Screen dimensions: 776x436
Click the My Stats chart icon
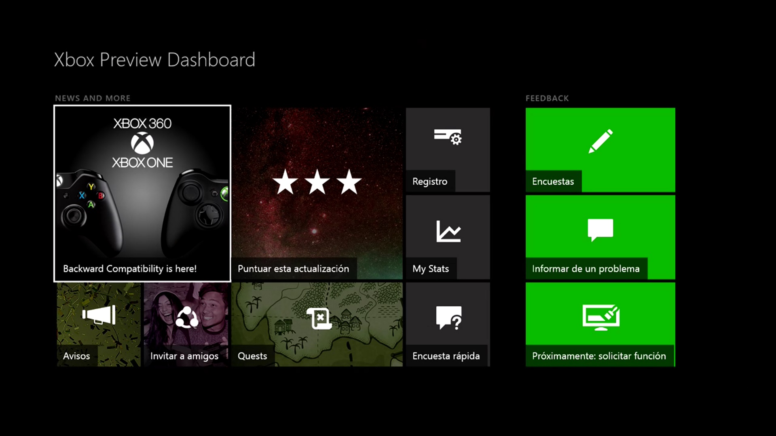tap(448, 231)
